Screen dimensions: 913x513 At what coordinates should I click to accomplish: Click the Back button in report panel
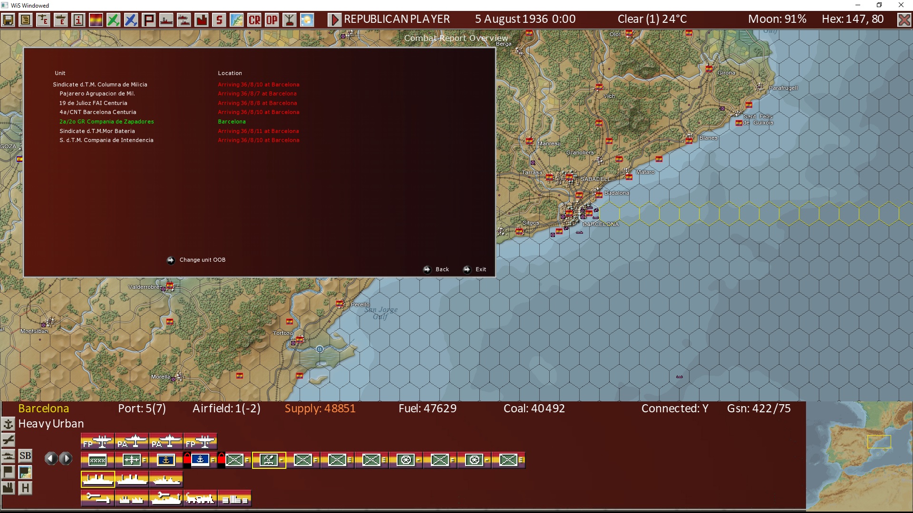[442, 269]
